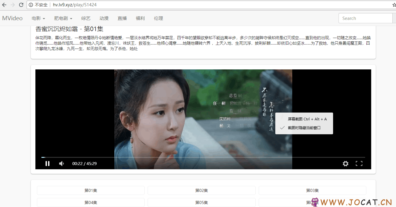Expand the 电影 dropdown menu
The image size is (396, 207).
point(38,18)
